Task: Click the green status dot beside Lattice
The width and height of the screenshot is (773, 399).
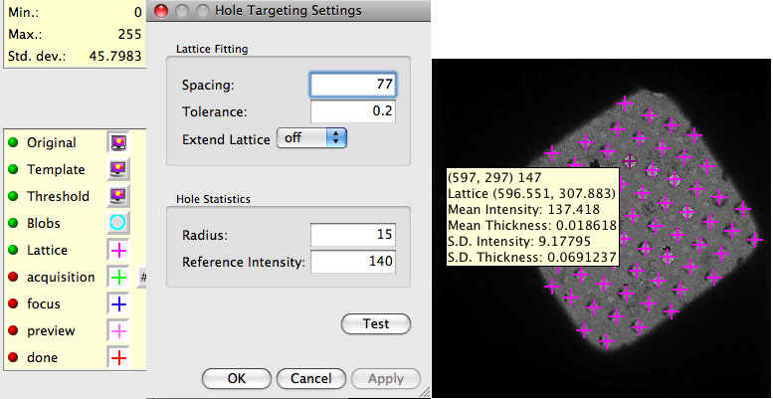Action: click(14, 250)
